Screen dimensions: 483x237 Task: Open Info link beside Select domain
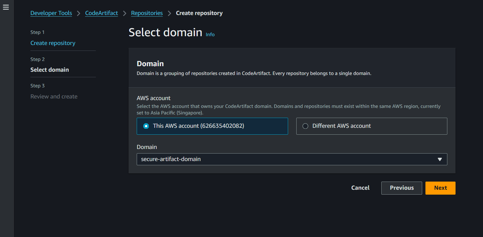210,34
